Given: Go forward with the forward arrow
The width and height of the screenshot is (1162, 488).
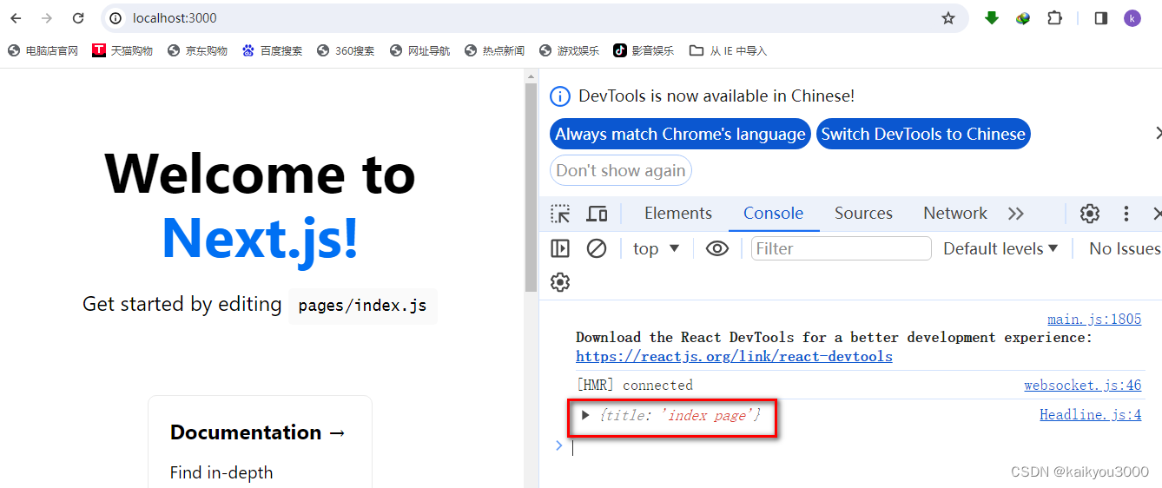Looking at the screenshot, I should [x=47, y=18].
